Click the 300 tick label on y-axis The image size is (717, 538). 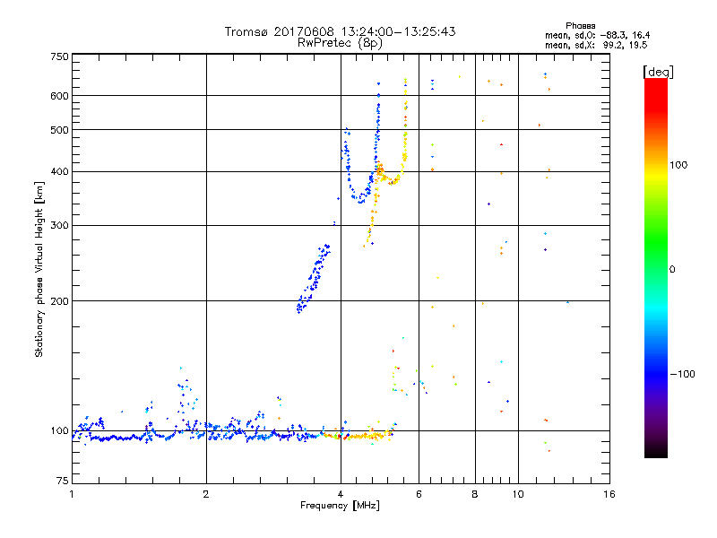tap(58, 226)
